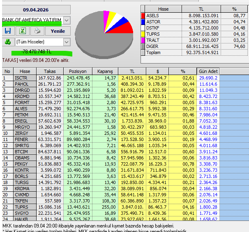This screenshot has width=249, height=232.
Task: Select the MRGYO stock cell
Action: click(25, 127)
